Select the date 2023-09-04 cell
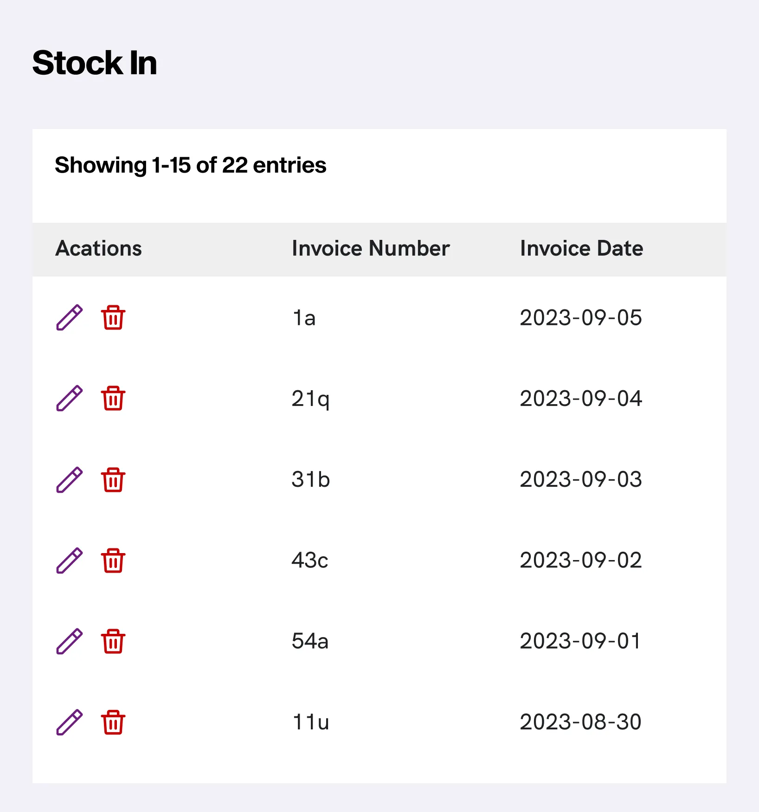This screenshot has height=812, width=759. click(581, 399)
